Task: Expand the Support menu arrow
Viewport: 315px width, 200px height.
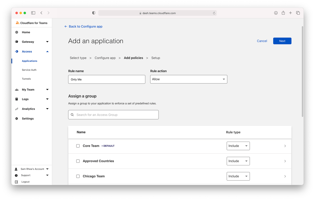Action: [x=47, y=176]
